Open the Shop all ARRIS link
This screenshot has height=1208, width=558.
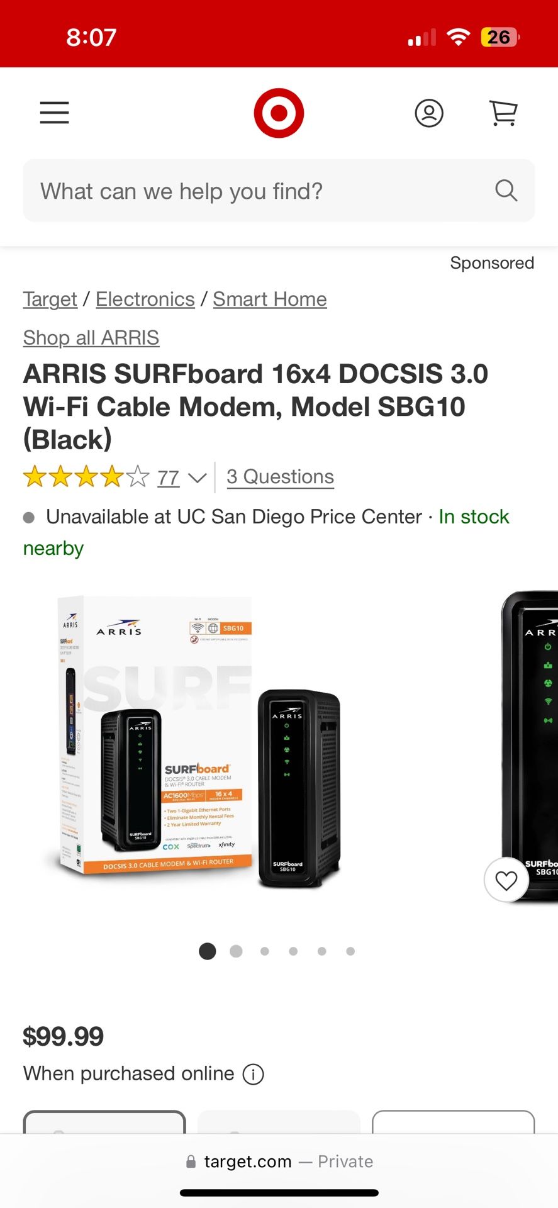coord(91,338)
